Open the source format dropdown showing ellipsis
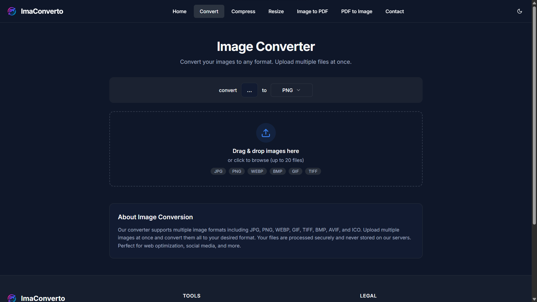The width and height of the screenshot is (537, 302). 249,90
